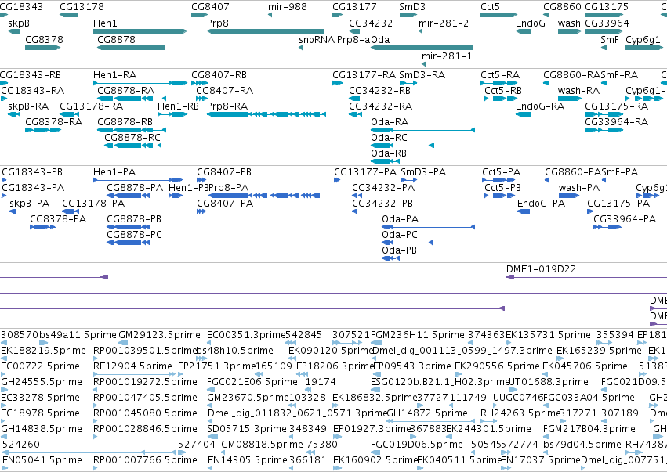Click the Prp8-PA protein coding glyph

pos(263,196)
